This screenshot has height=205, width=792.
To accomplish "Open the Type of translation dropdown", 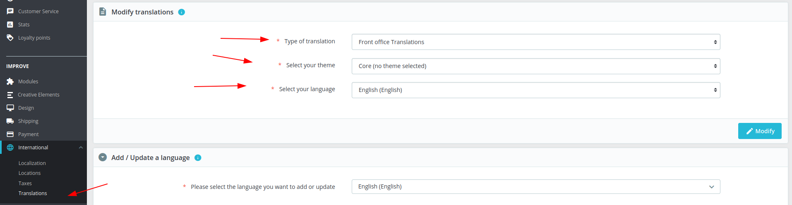I will (x=536, y=42).
